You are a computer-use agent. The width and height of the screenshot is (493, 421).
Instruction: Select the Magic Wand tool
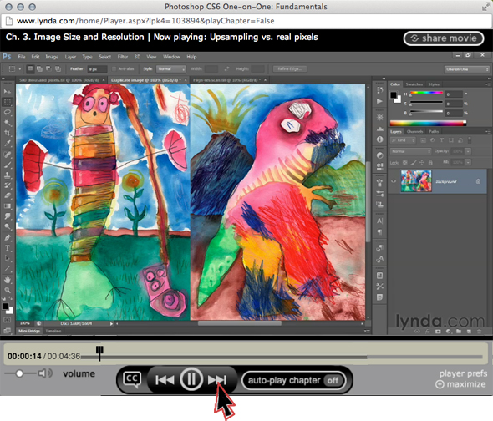point(8,123)
